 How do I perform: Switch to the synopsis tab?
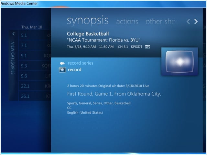88,21
